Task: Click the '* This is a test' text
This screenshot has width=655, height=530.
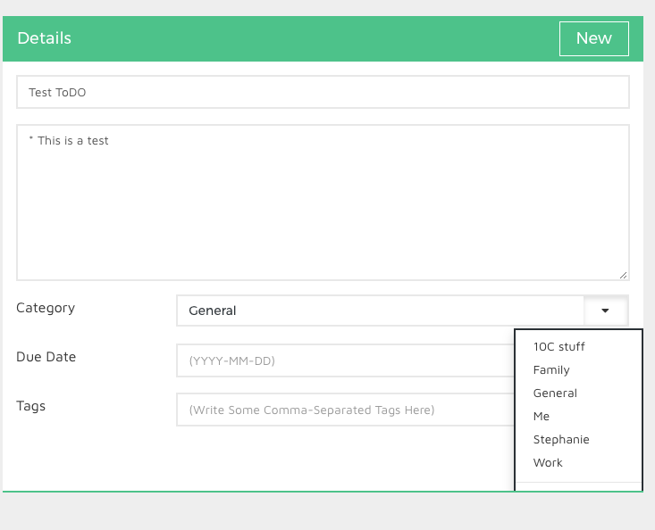Action: [x=69, y=140]
